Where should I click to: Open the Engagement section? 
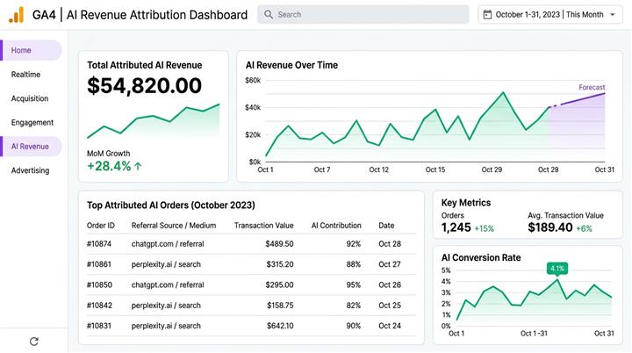(32, 122)
